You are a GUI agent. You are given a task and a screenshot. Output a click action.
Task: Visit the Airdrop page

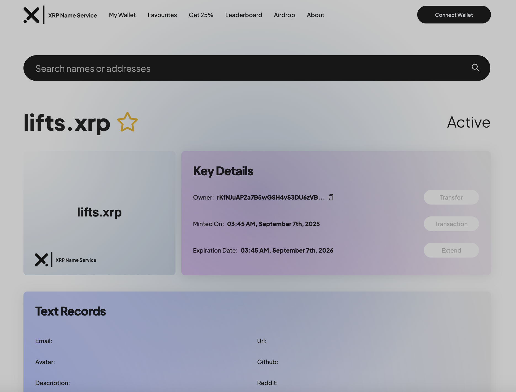point(284,15)
